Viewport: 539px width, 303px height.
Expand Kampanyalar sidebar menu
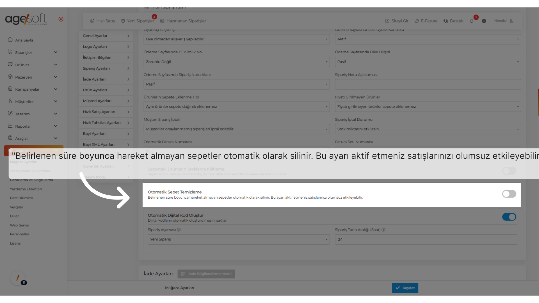tap(33, 89)
